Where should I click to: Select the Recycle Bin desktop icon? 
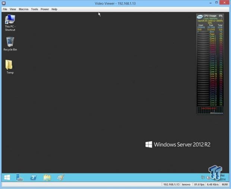[x=10, y=44]
